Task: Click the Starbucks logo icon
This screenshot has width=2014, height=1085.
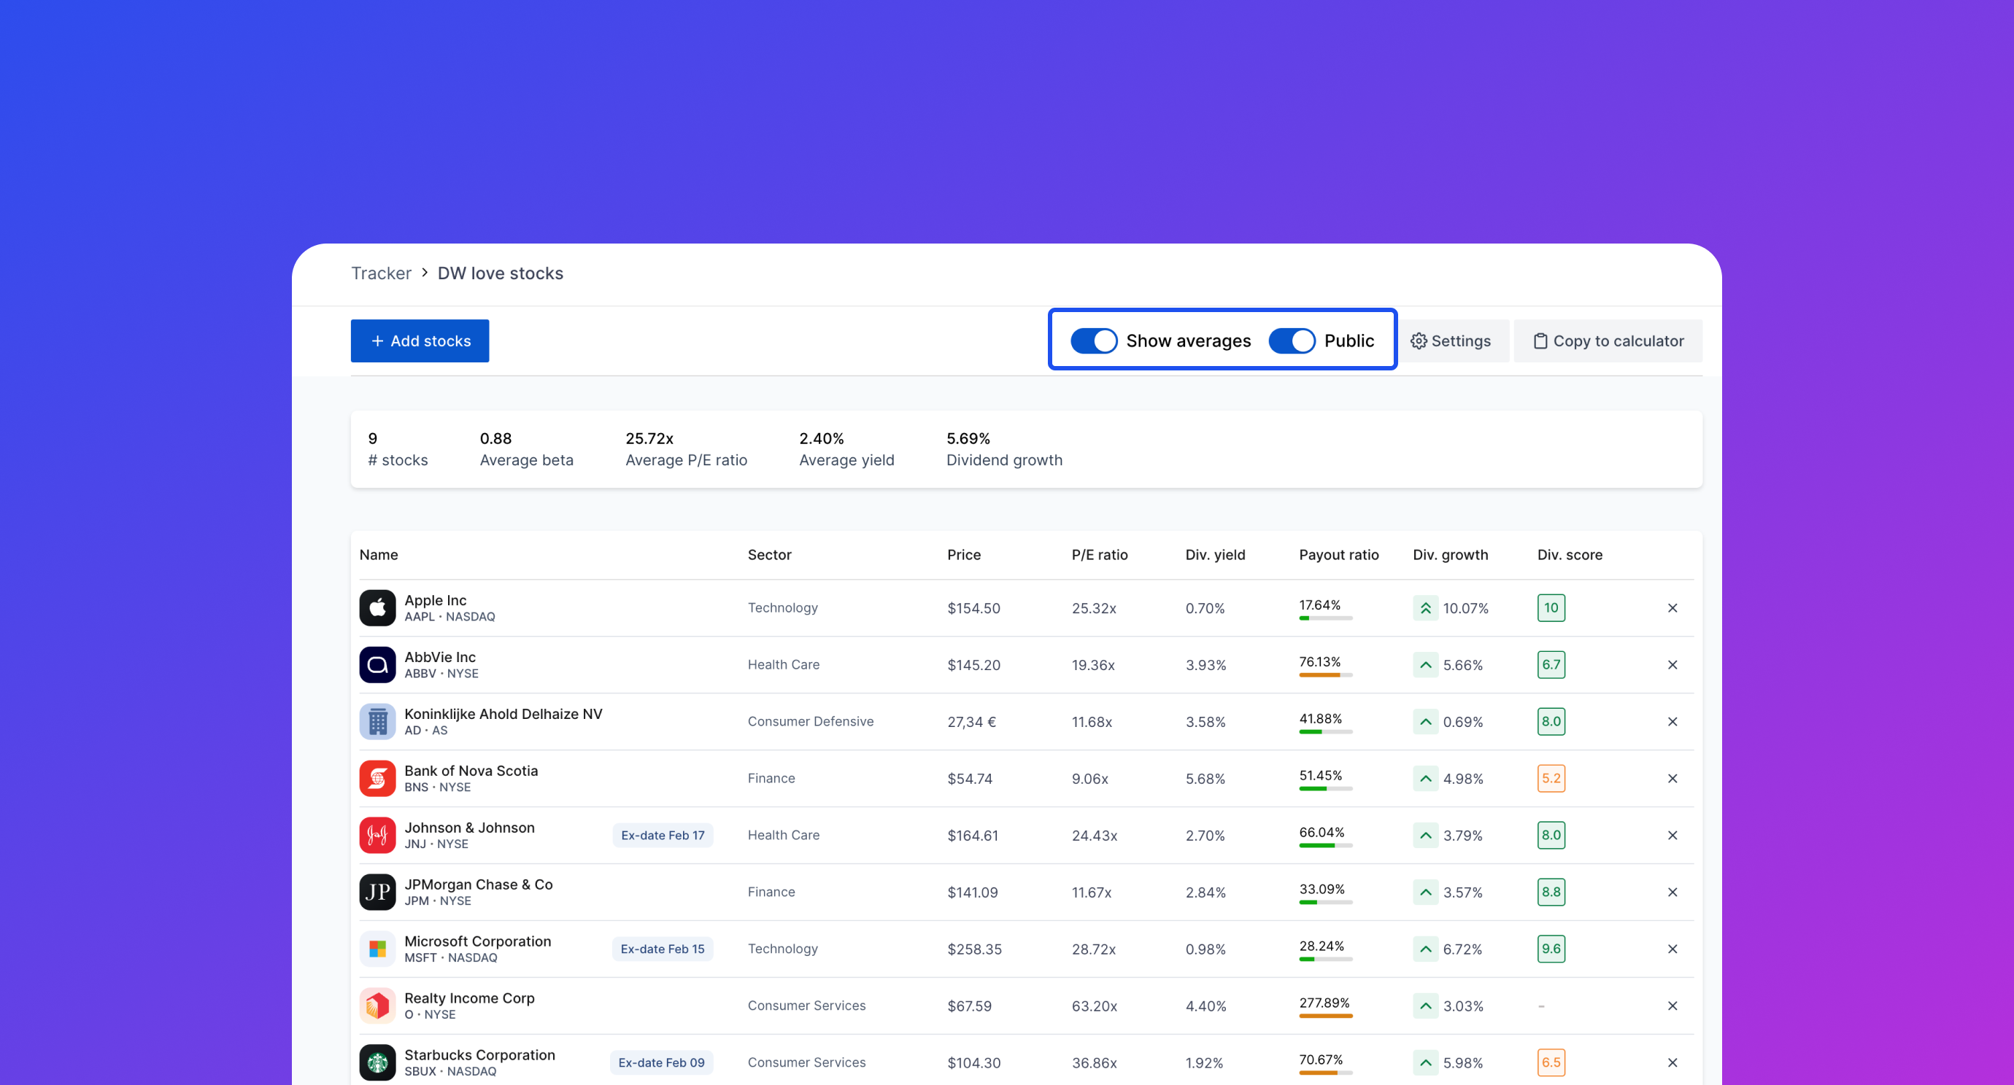Action: [377, 1062]
